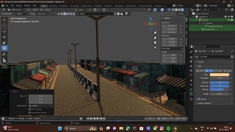Jump to the first frame
Viewport: 235px width, 132px height.
tap(88, 118)
